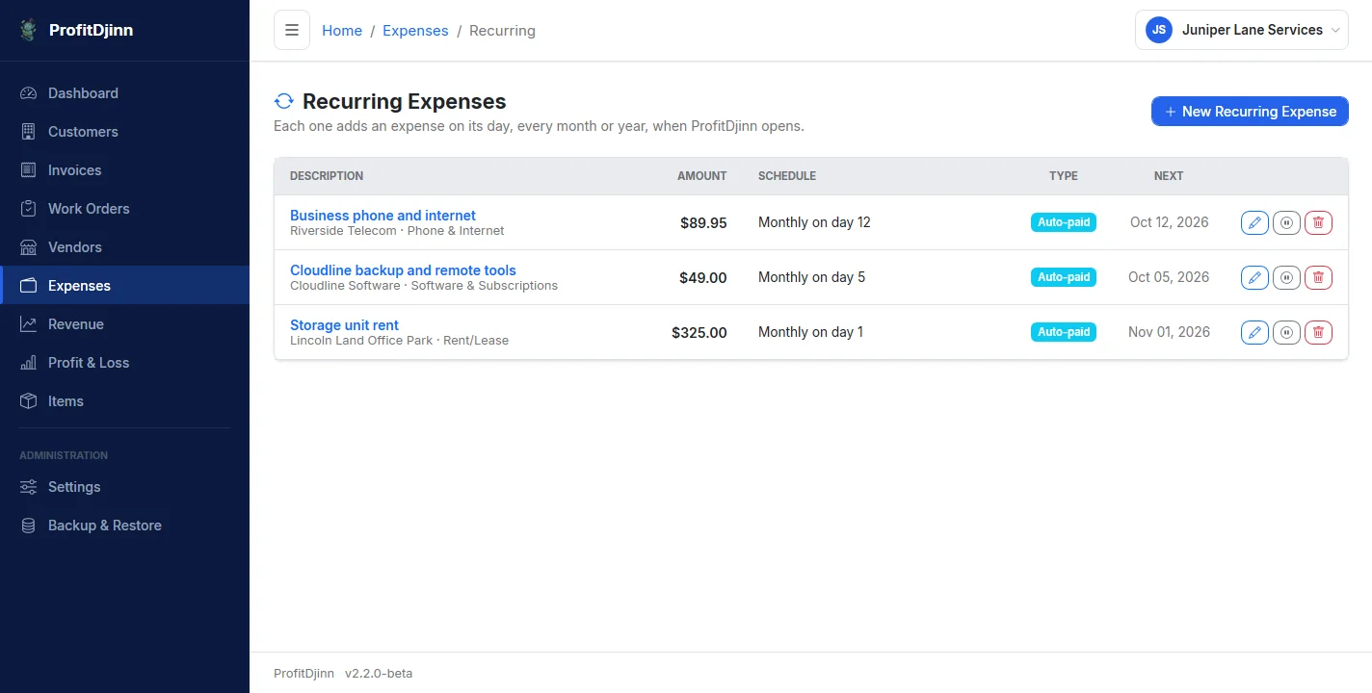Open the Storage unit rent link
Viewport: 1372px width, 693px height.
pos(344,325)
